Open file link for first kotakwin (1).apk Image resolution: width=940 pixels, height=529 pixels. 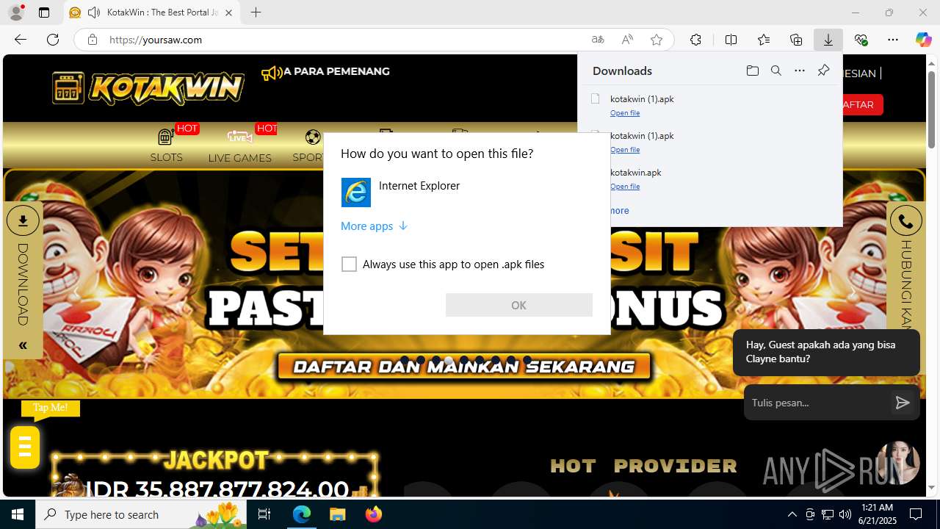(x=625, y=113)
